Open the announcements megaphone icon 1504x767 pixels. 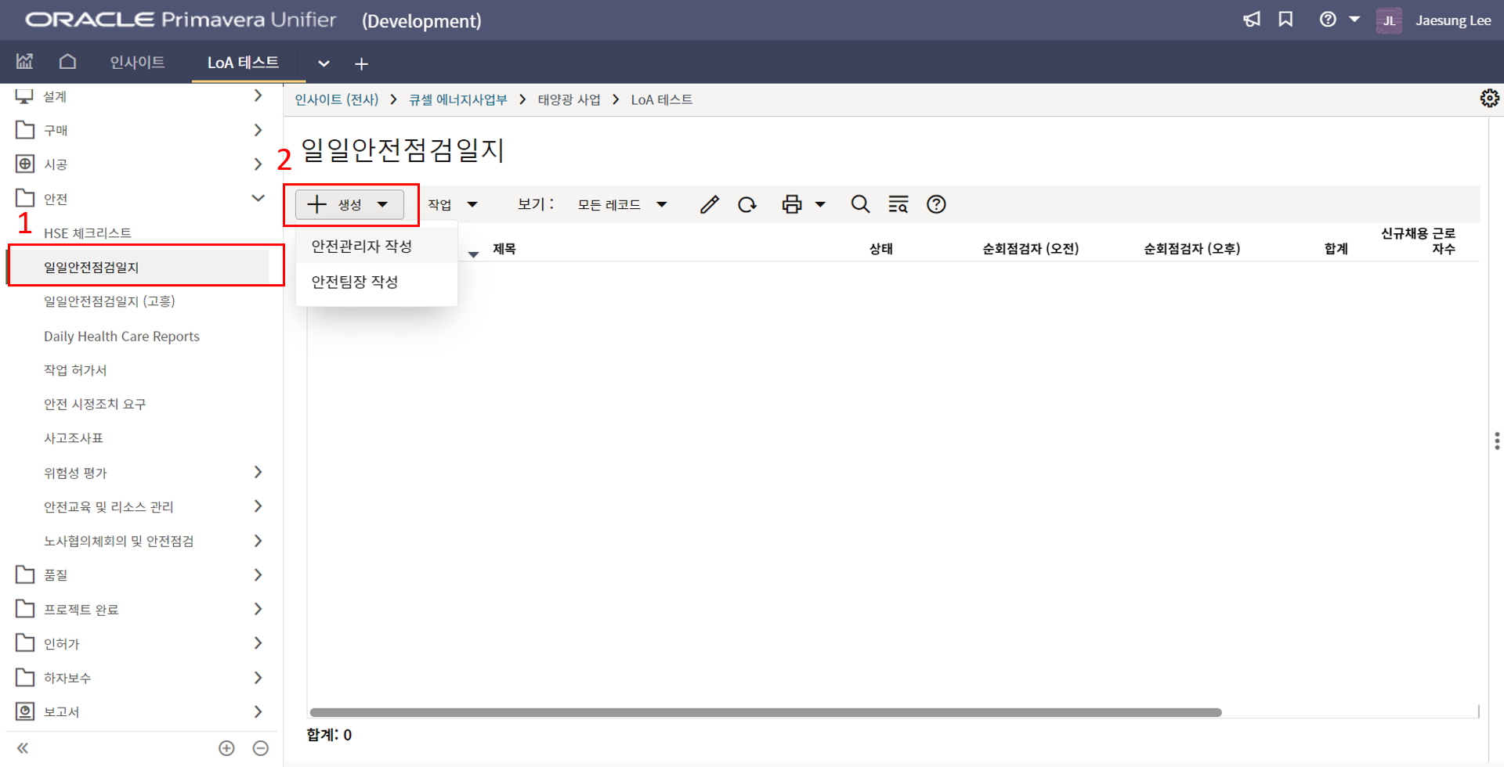pyautogui.click(x=1252, y=20)
